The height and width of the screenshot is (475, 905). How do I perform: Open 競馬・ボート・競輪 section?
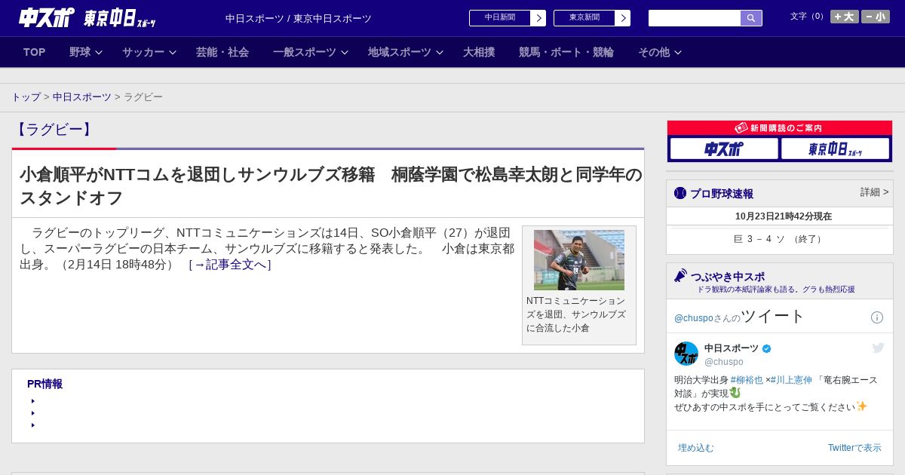click(x=566, y=52)
